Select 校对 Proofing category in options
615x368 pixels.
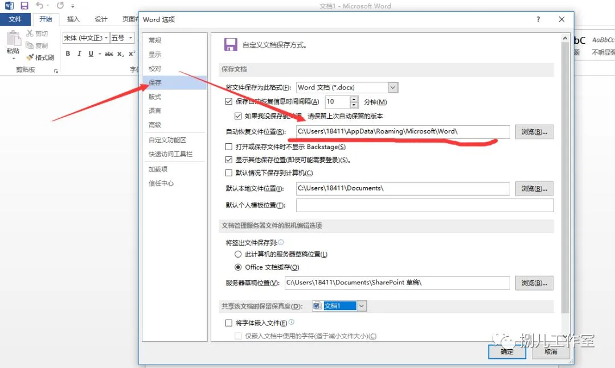pyautogui.click(x=175, y=69)
